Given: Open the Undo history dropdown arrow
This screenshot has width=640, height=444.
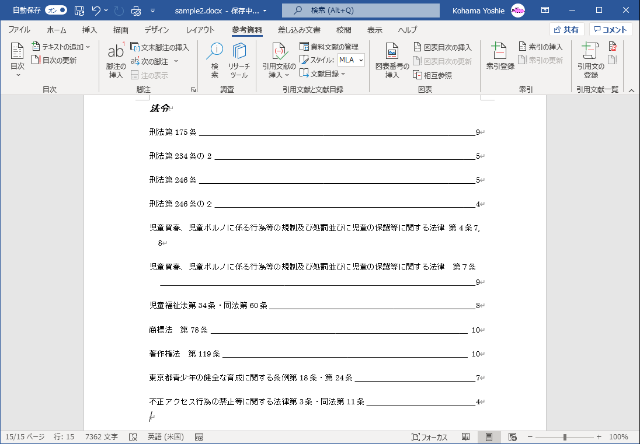Looking at the screenshot, I should click(x=106, y=11).
